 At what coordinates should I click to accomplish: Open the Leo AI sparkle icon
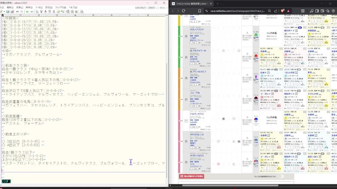pyautogui.click(x=328, y=11)
